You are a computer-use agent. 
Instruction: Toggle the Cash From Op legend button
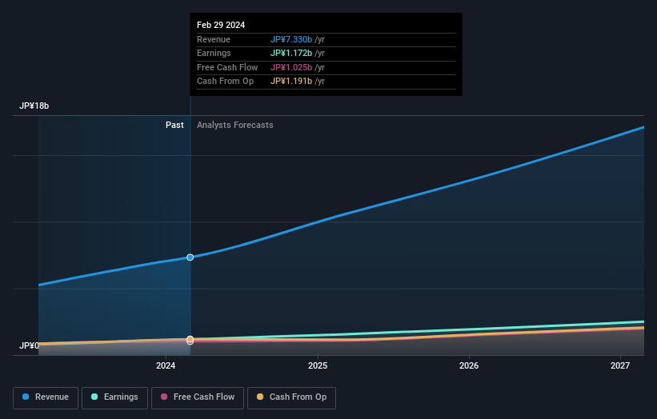click(x=291, y=397)
